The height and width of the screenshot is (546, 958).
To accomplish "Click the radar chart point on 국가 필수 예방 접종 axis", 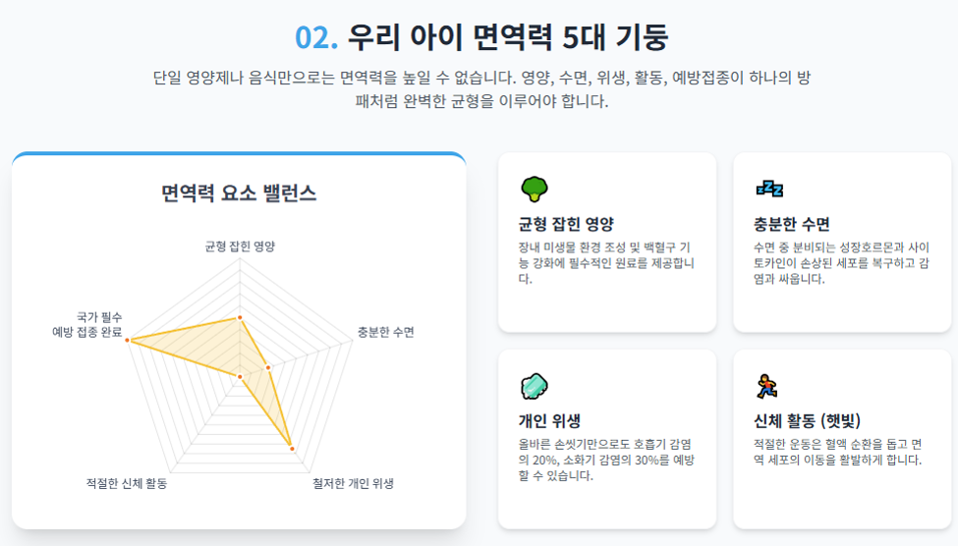I will coord(128,340).
